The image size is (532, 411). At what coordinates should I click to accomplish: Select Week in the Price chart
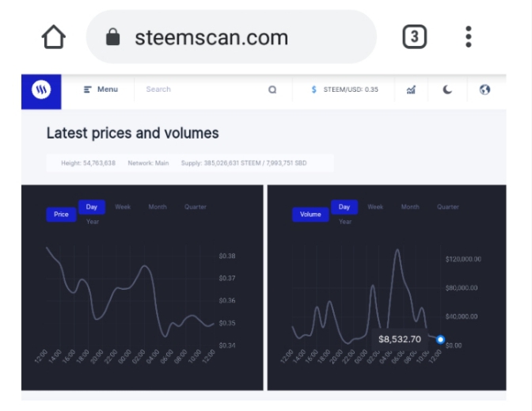coord(123,207)
